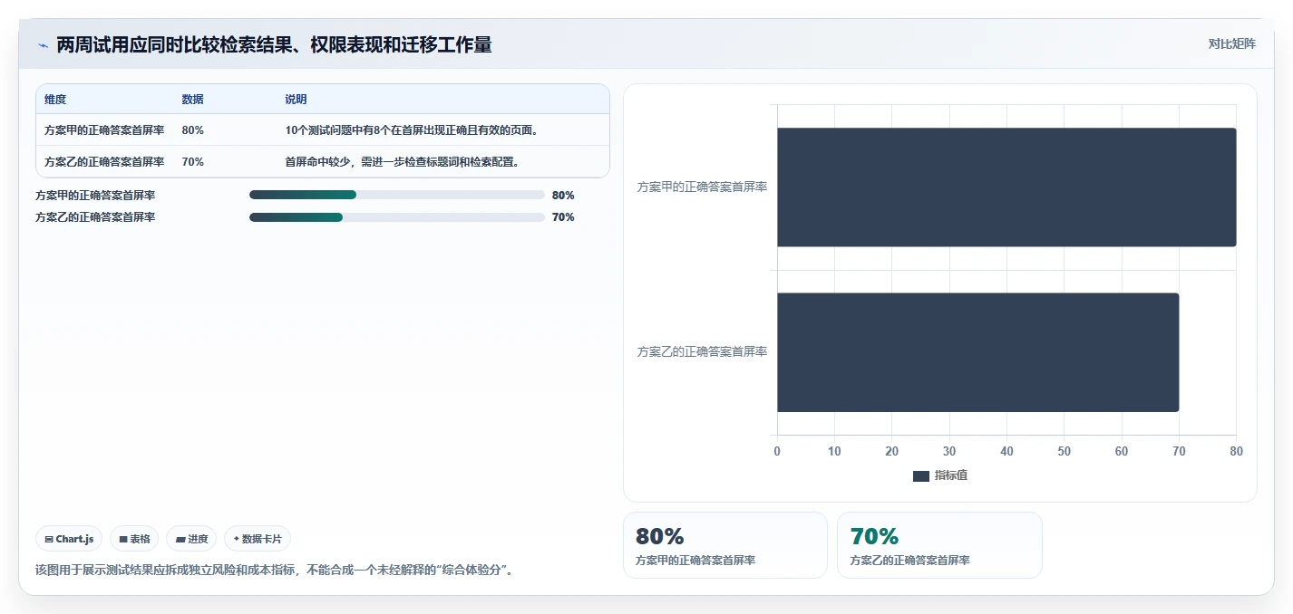
Task: Click the x-axis tick label 10
Action: click(x=834, y=451)
